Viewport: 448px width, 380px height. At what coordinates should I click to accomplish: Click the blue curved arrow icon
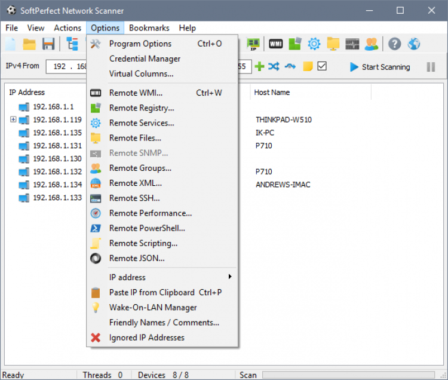click(290, 66)
